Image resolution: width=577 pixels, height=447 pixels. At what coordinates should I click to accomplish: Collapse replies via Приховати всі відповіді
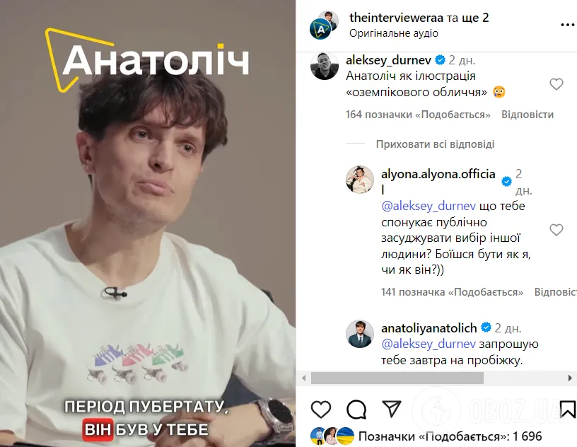pyautogui.click(x=435, y=144)
